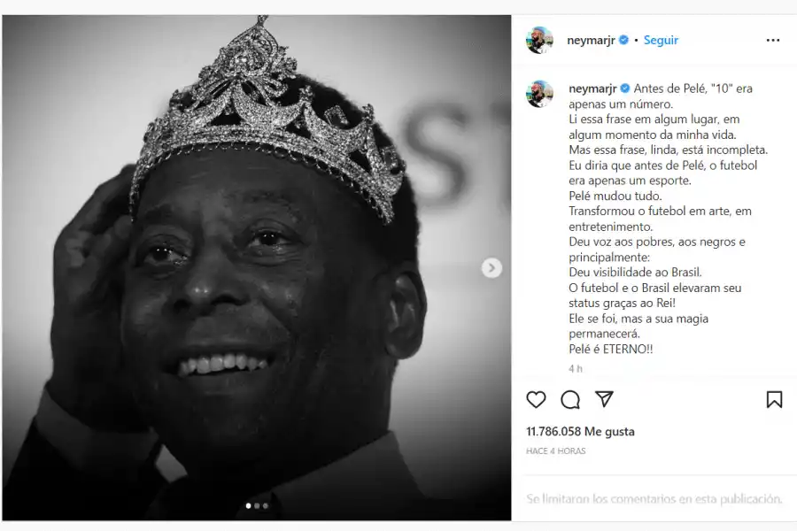Click the limited comments notice field
Screen dimensions: 797x531
tap(654, 499)
